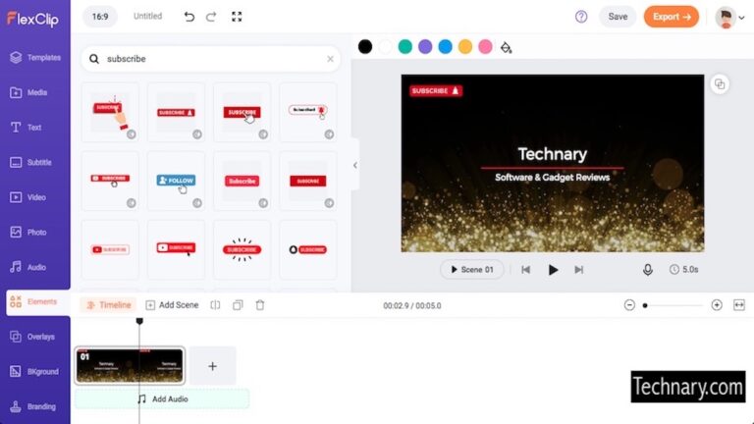Switch to Timeline view

109,305
